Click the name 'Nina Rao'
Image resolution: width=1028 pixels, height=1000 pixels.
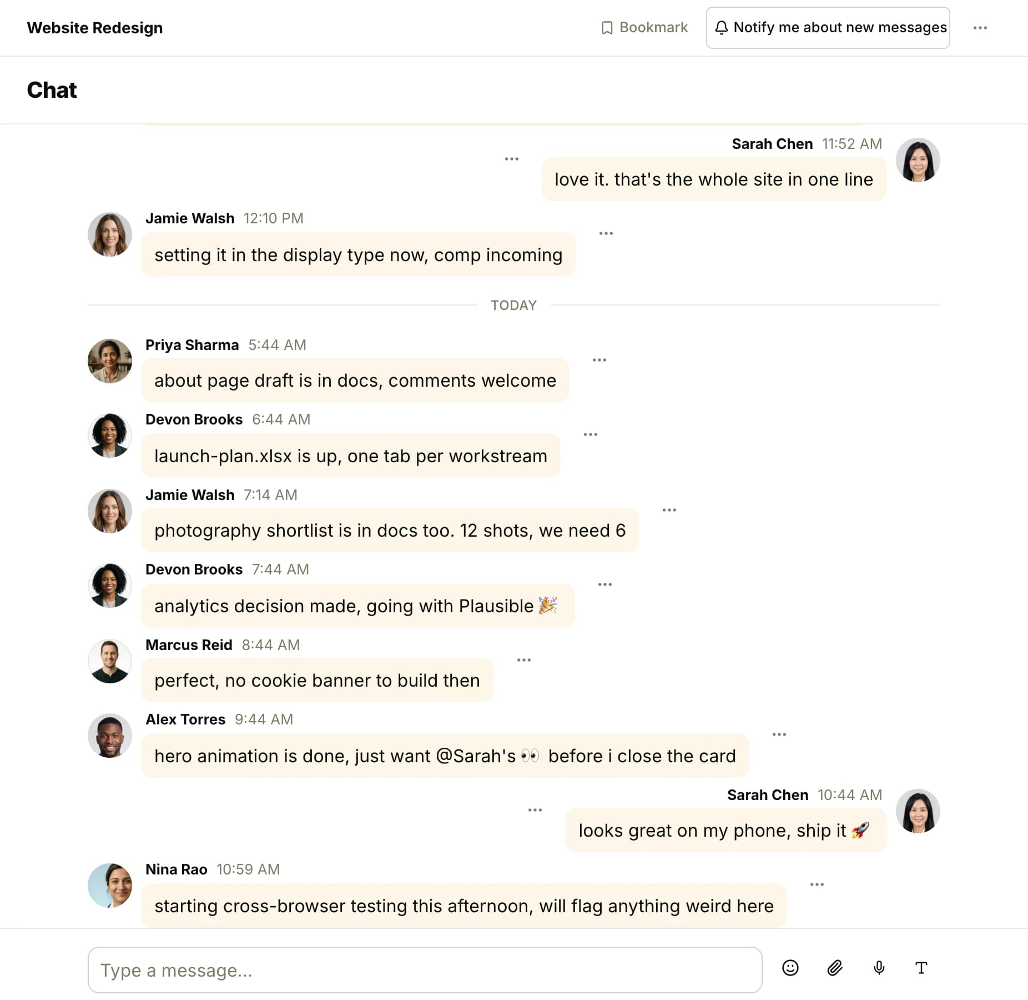177,869
